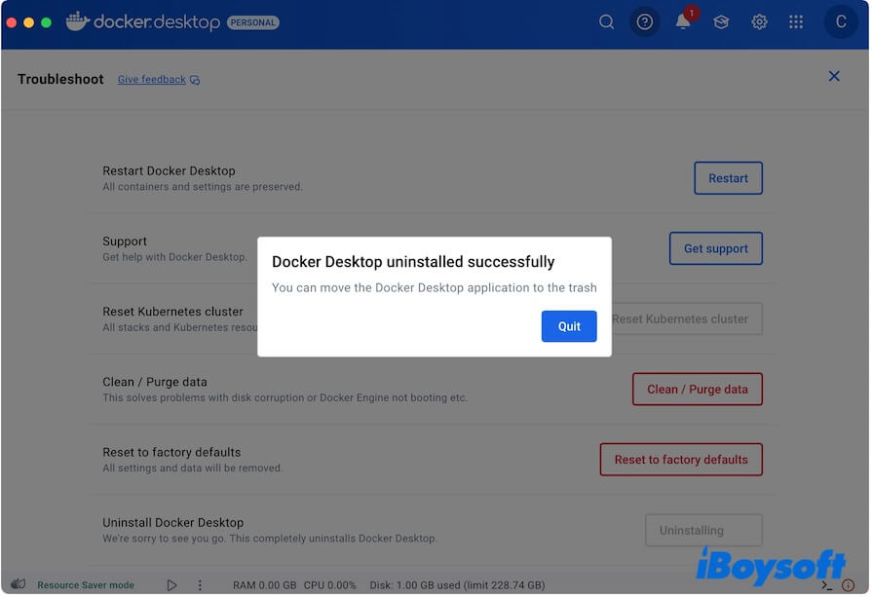
Task: Open the terminal icon in the status bar
Action: 828,586
